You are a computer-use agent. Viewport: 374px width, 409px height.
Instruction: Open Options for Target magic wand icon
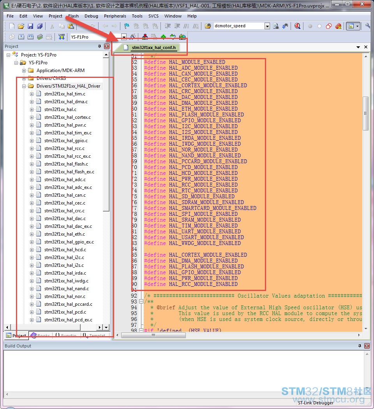(132, 37)
